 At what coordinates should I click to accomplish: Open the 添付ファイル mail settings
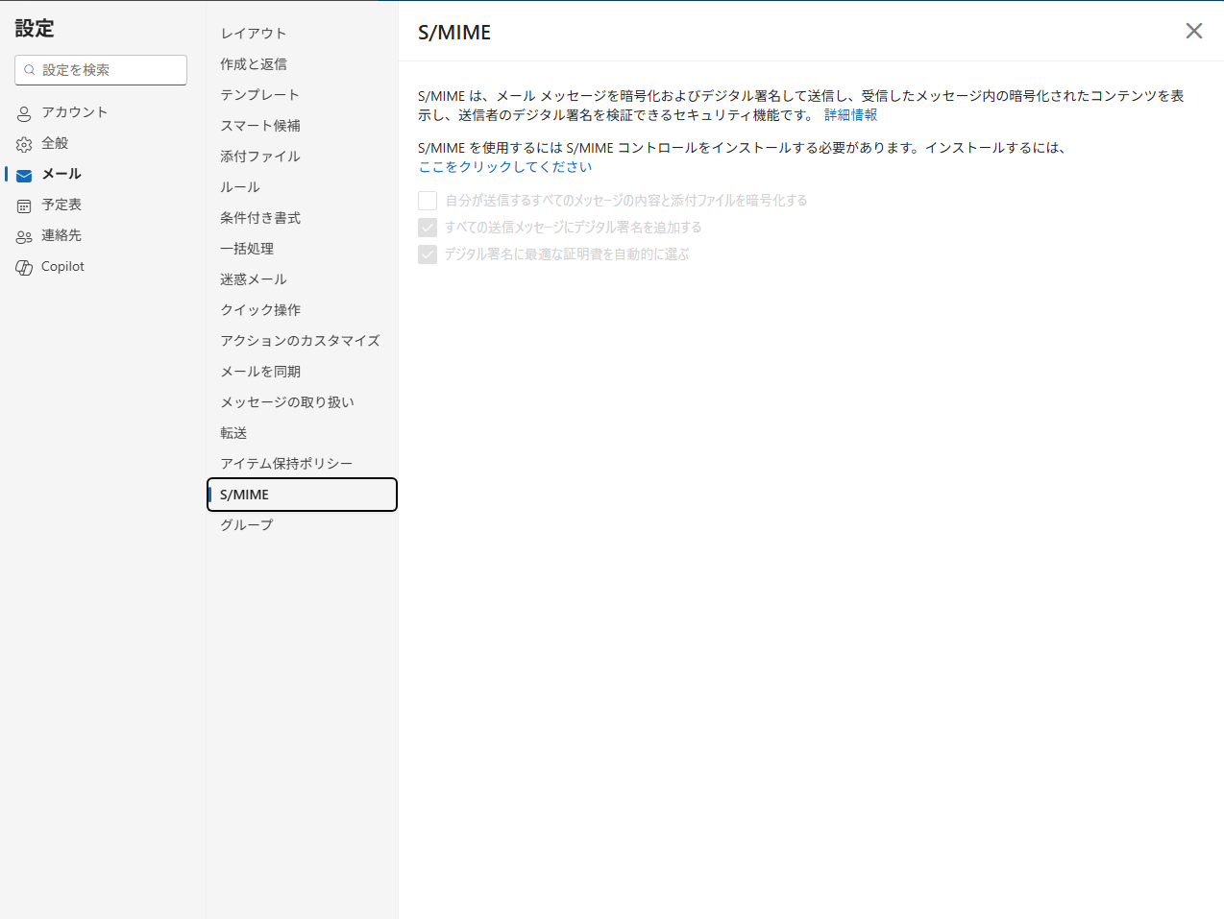[302, 157]
